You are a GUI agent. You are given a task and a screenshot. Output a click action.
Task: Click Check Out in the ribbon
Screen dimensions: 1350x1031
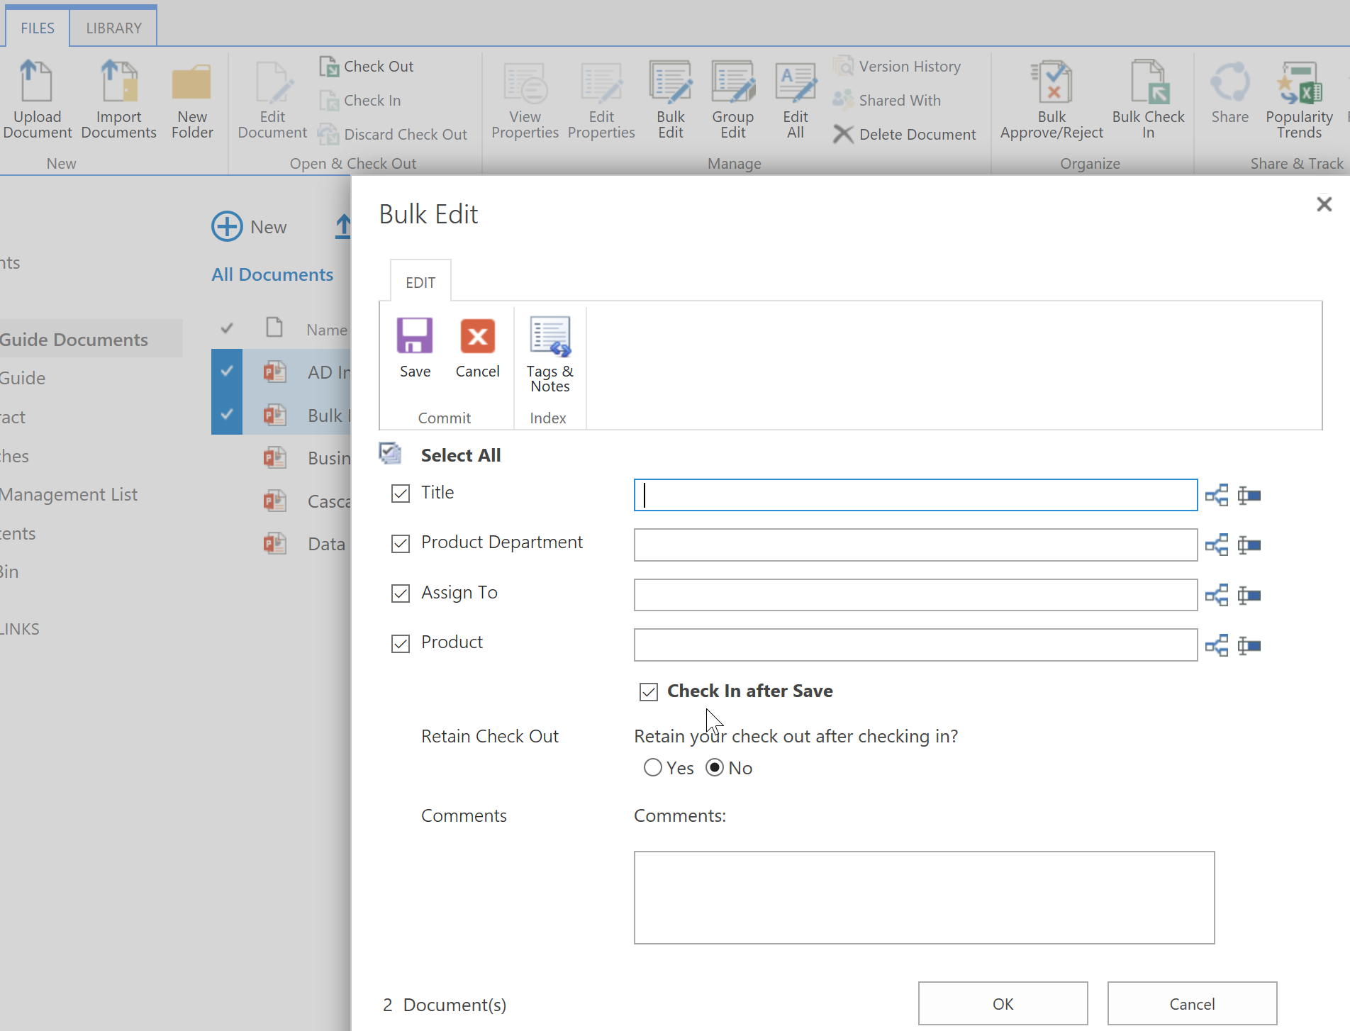[366, 66]
